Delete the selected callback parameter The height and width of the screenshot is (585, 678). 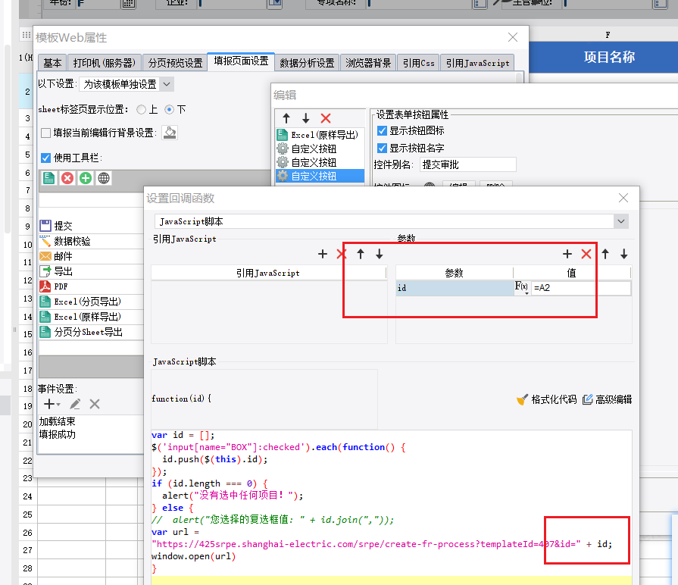click(x=586, y=254)
